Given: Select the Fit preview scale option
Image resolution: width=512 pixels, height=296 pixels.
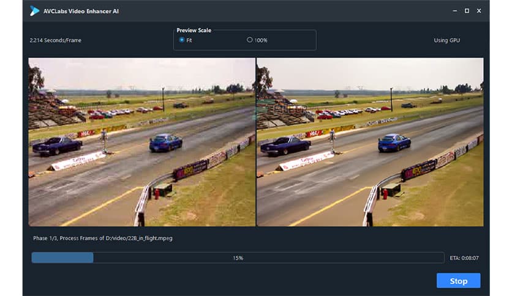Looking at the screenshot, I should [x=185, y=40].
